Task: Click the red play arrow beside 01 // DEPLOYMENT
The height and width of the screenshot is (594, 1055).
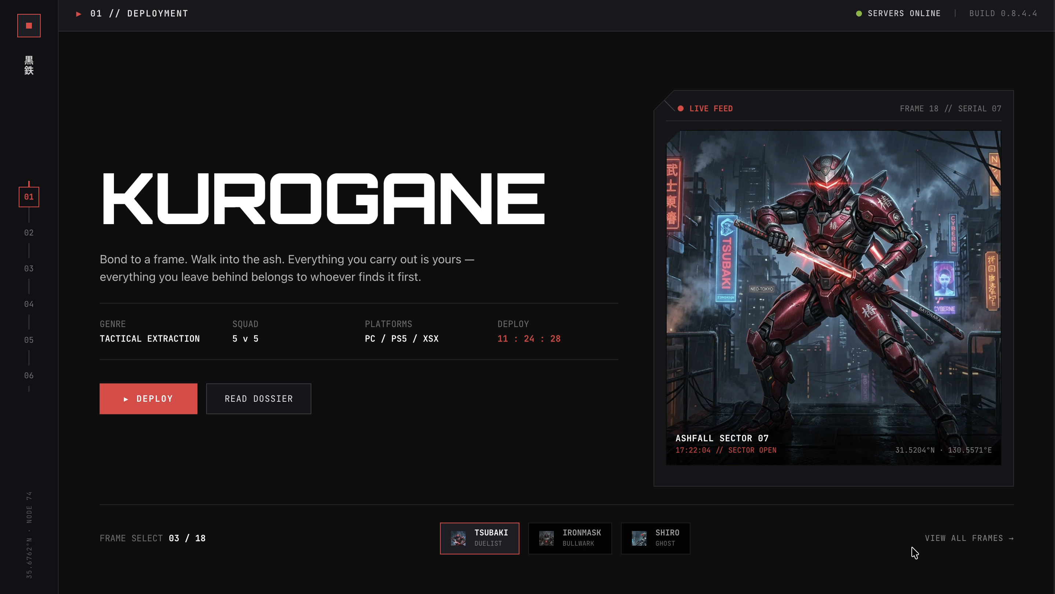Action: pyautogui.click(x=79, y=14)
